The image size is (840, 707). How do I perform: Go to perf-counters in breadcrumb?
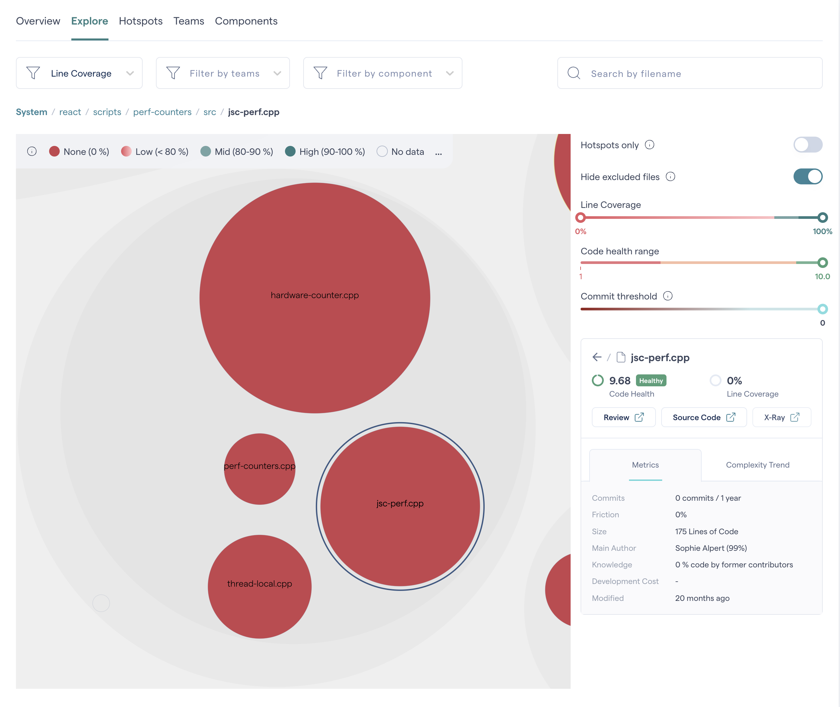pos(162,112)
